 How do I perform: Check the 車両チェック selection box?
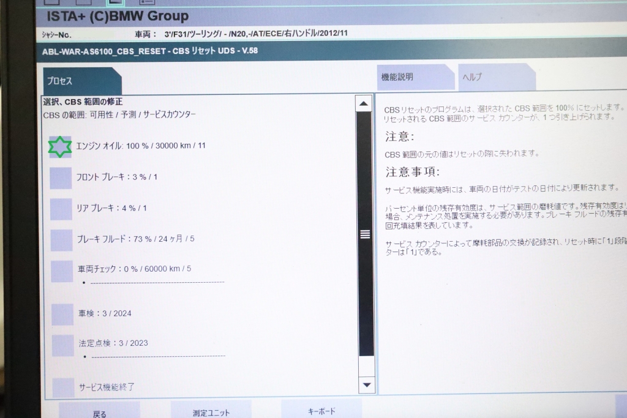pyautogui.click(x=62, y=271)
